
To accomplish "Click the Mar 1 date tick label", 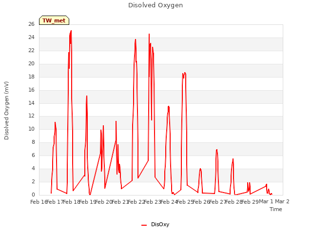I will click(x=266, y=201).
